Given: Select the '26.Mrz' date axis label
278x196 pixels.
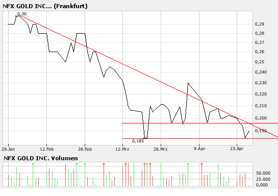Looking at the screenshot, I should tap(161, 149).
